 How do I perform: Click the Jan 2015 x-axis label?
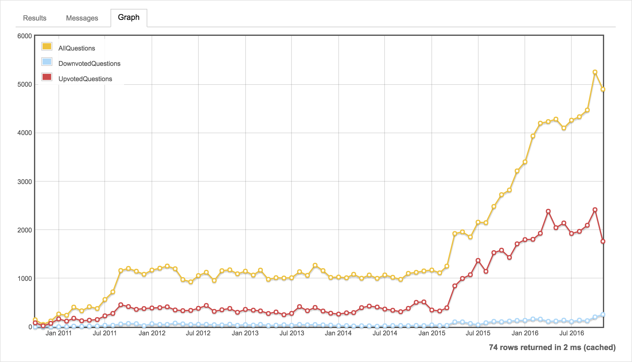(432, 333)
